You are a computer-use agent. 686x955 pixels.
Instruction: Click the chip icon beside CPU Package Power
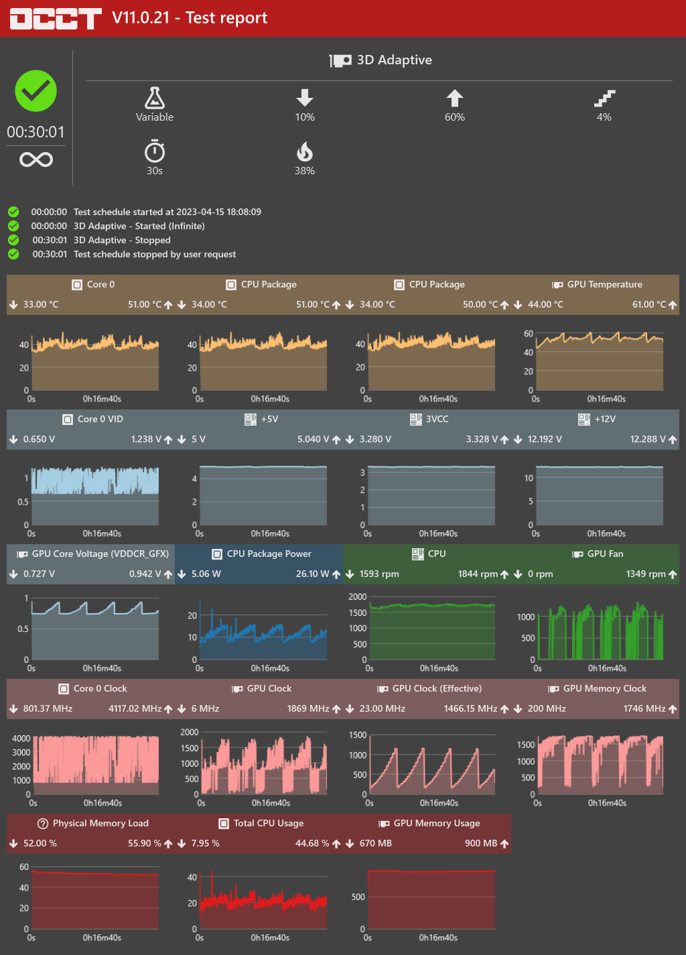[x=216, y=554]
